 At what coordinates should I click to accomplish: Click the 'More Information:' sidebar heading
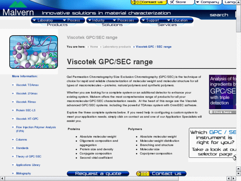pyautogui.click(x=25, y=76)
